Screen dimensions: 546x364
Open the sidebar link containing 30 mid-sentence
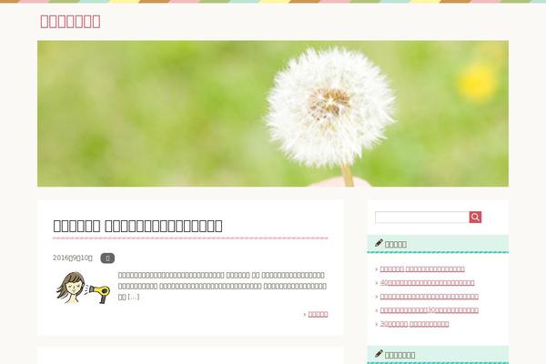pos(429,310)
